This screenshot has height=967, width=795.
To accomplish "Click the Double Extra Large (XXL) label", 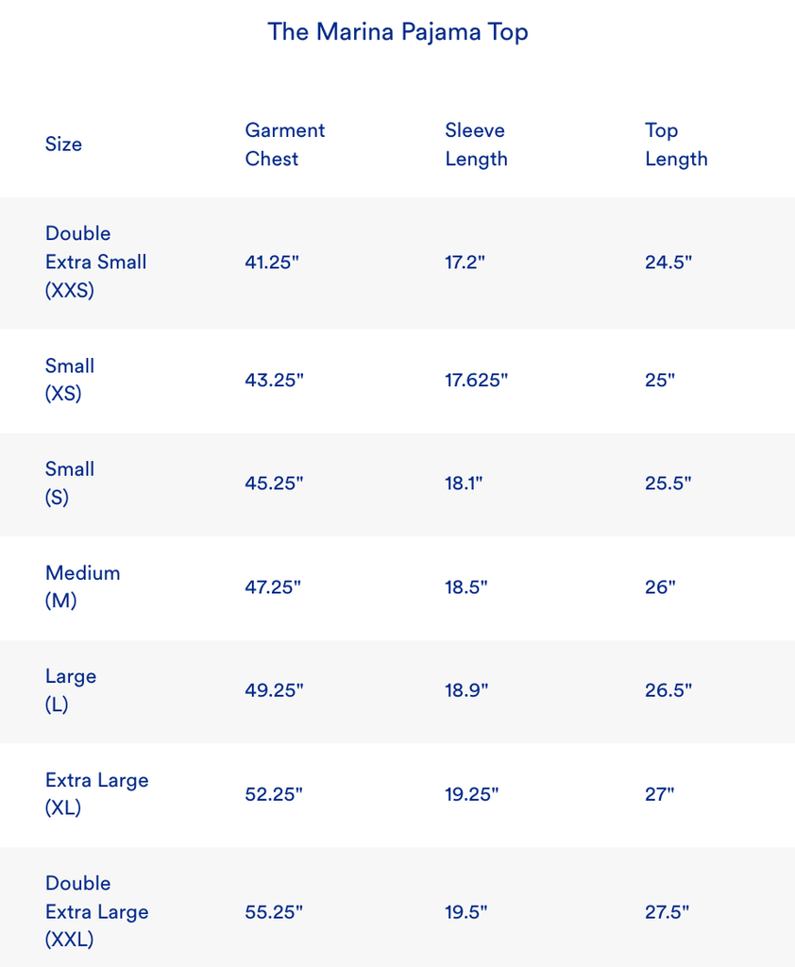I will [96, 911].
